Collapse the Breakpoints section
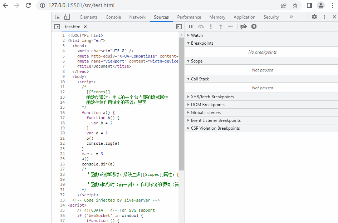The width and height of the screenshot is (338, 223). (x=261, y=43)
